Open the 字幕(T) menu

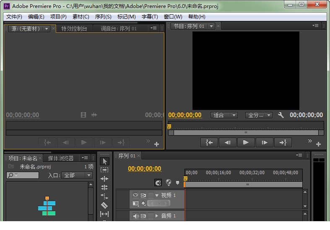(x=150, y=17)
